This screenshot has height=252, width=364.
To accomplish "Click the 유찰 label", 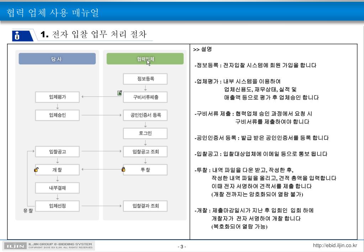I will pyautogui.click(x=28, y=211).
